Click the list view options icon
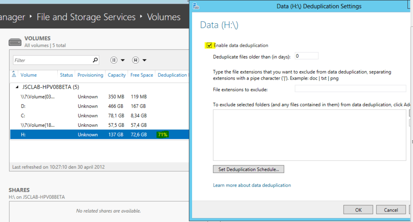Viewport: 413px width, 222px height. (114, 60)
